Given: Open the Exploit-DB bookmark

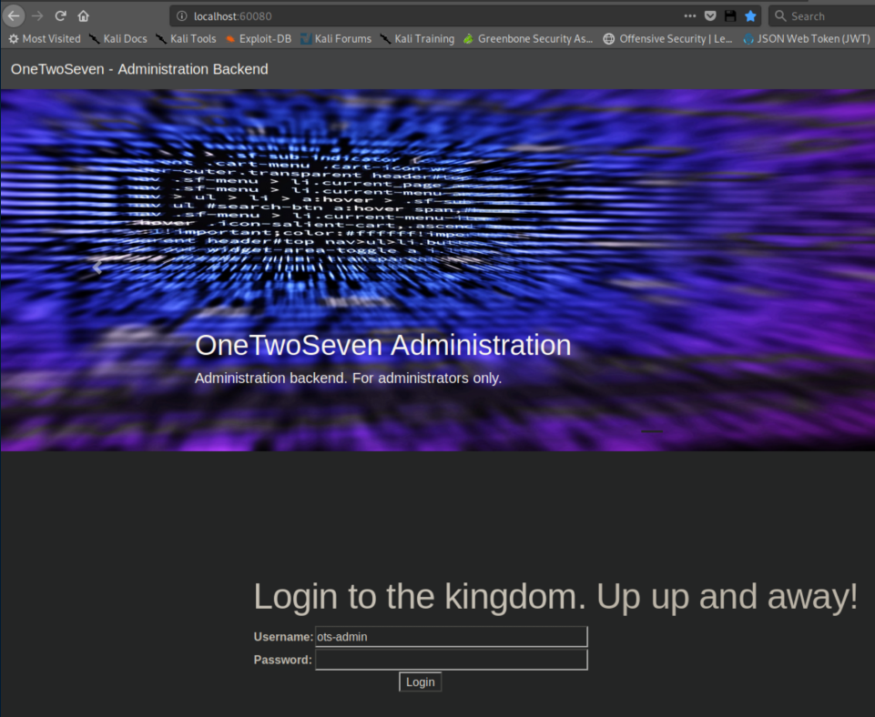Looking at the screenshot, I should (259, 39).
